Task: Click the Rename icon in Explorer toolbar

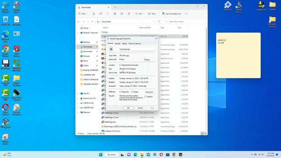Action: click(x=115, y=14)
